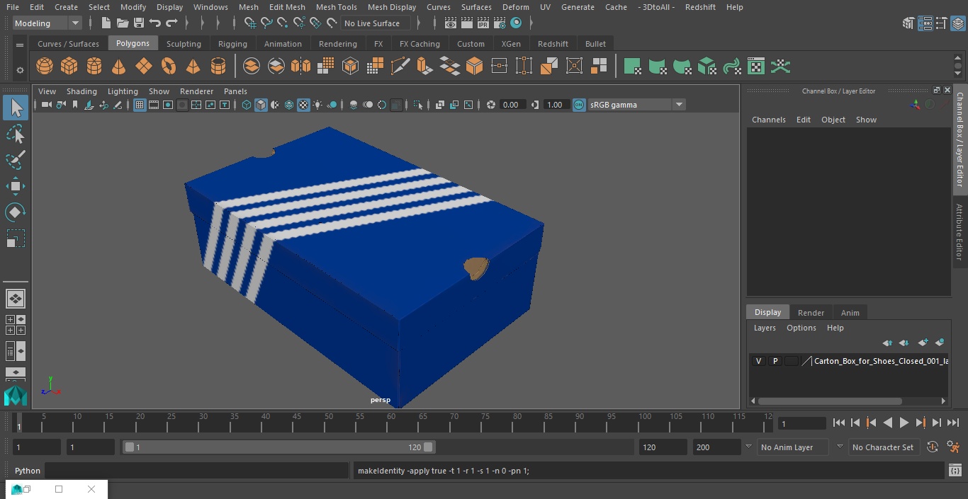Select the arrow Select tool

(x=16, y=108)
